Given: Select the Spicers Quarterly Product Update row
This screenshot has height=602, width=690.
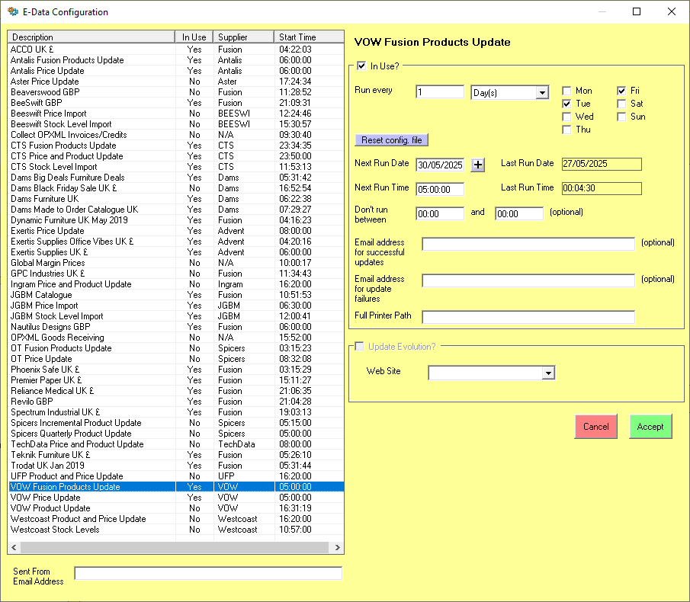Looking at the screenshot, I should tap(176, 434).
